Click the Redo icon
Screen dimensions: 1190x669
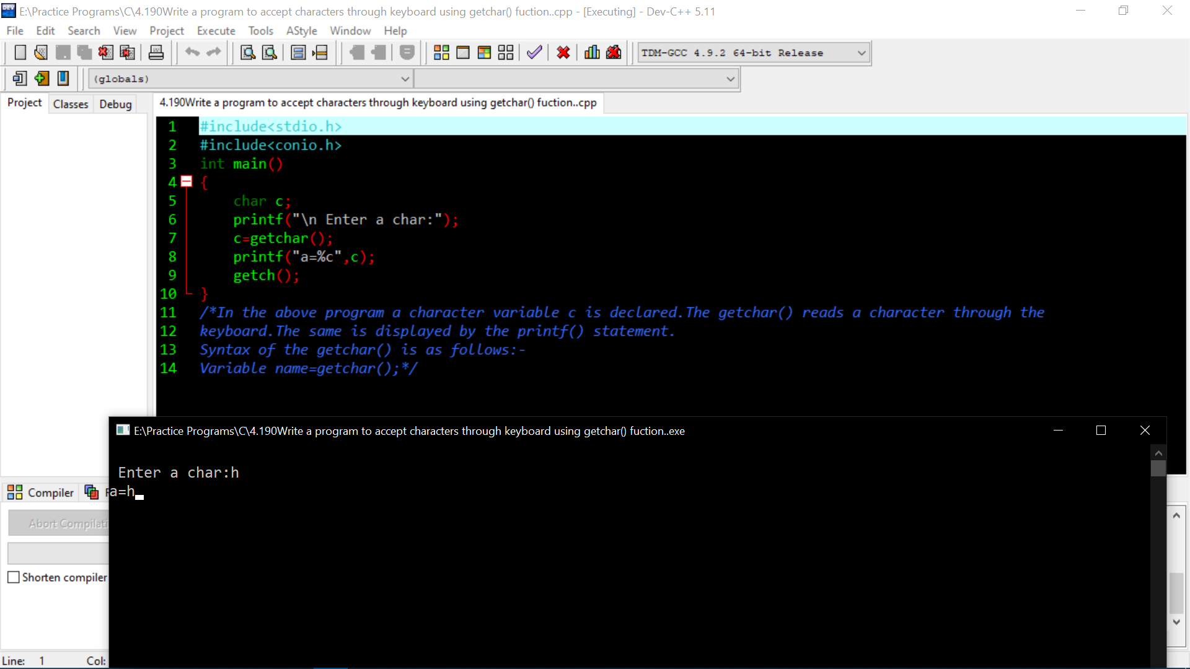(x=214, y=52)
